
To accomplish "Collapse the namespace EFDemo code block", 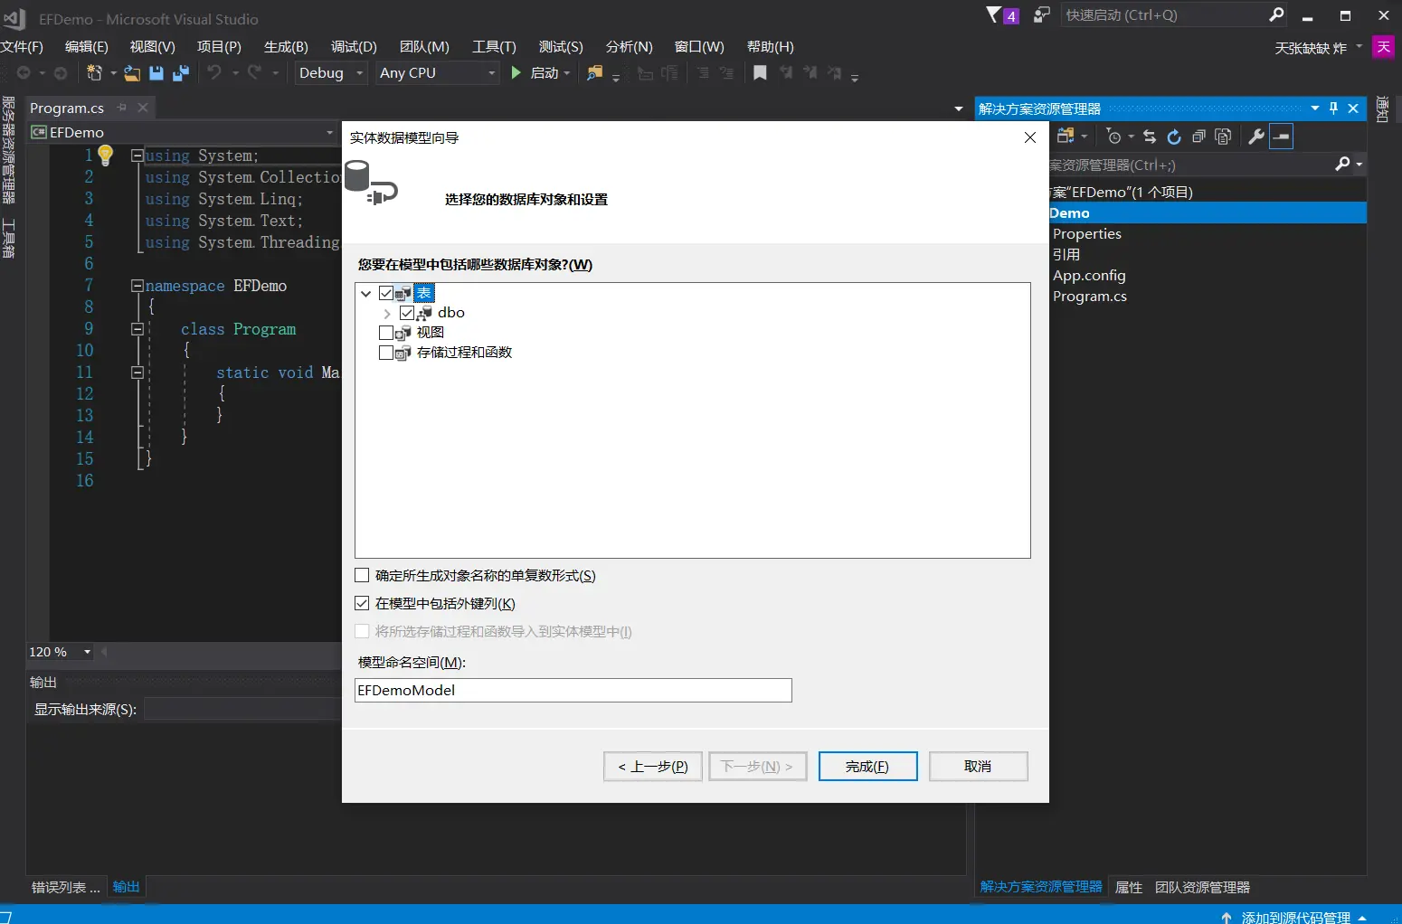I will point(137,286).
